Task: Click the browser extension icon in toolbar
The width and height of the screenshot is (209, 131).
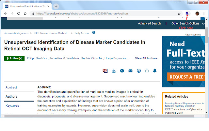Action: tap(187, 13)
